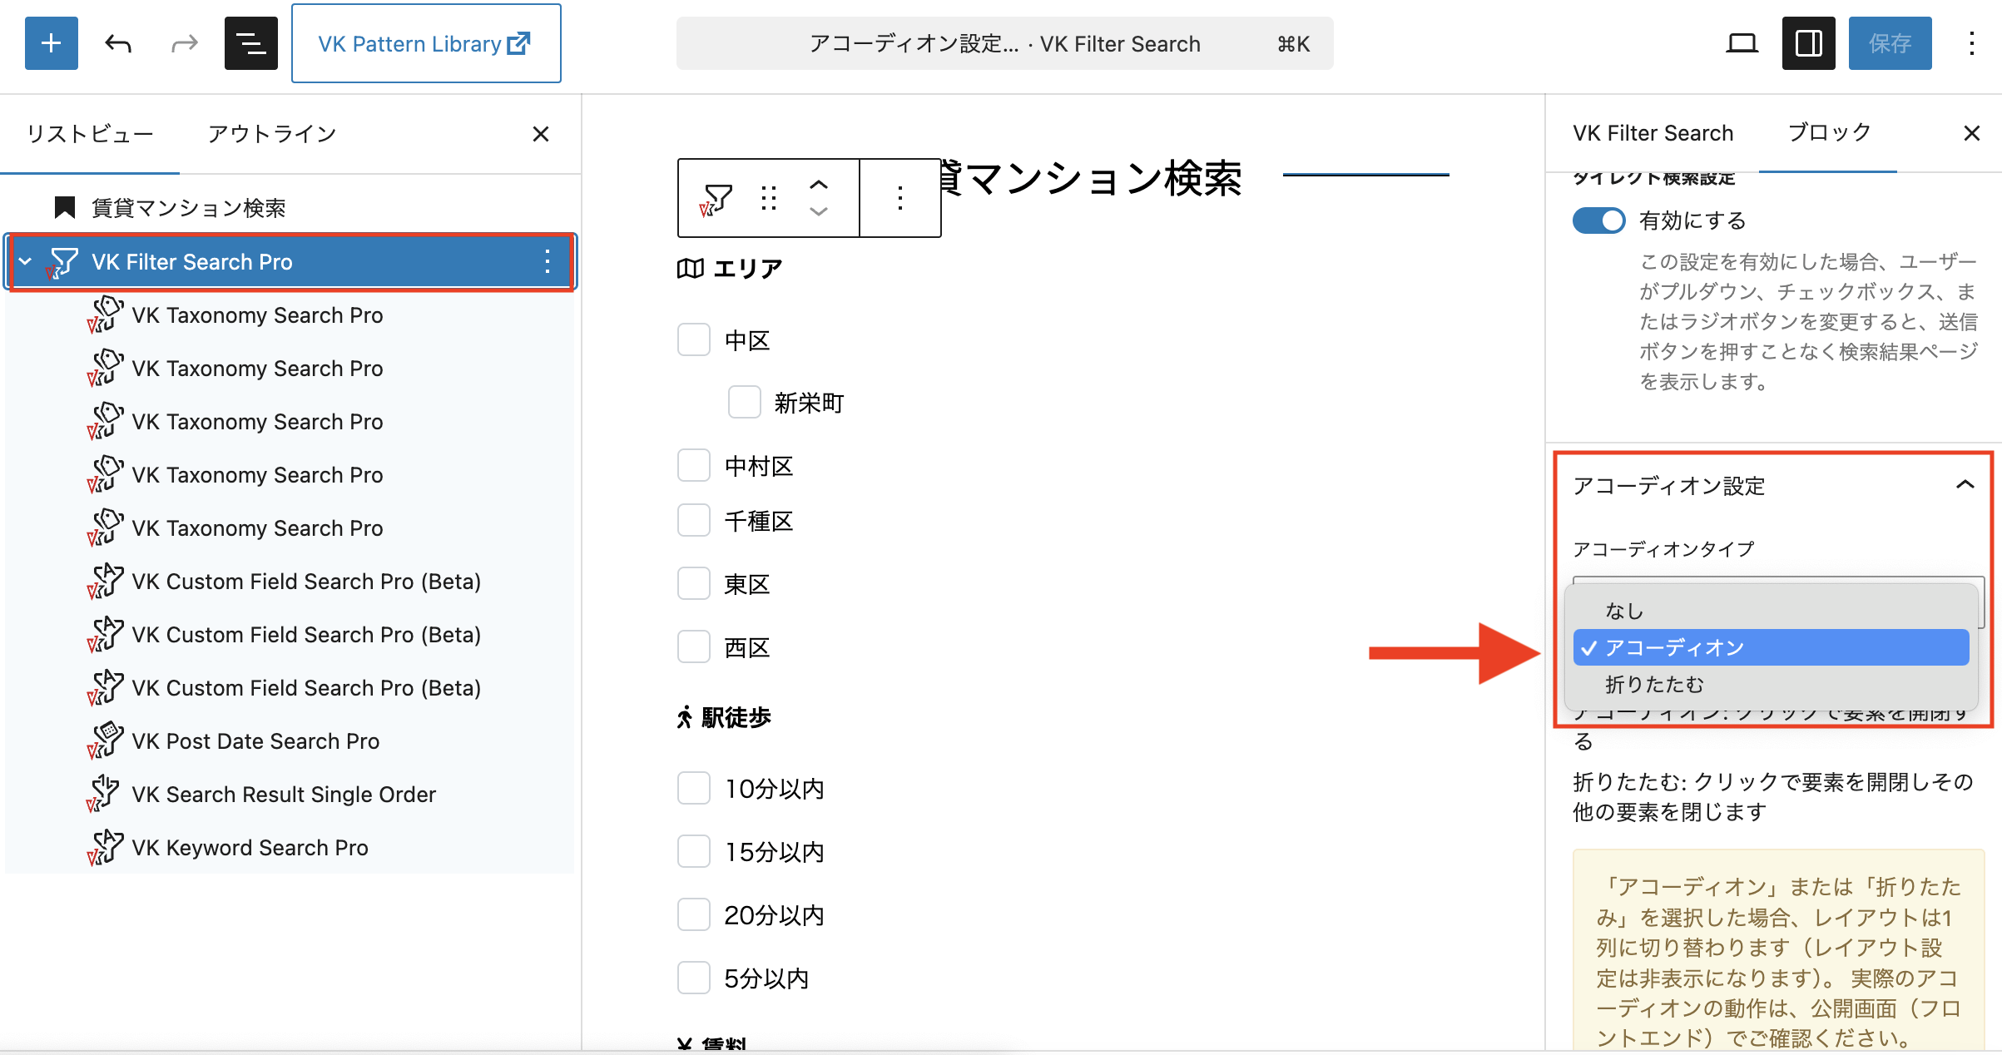Click icon of second VK Taxonomy Search Pro

click(105, 369)
